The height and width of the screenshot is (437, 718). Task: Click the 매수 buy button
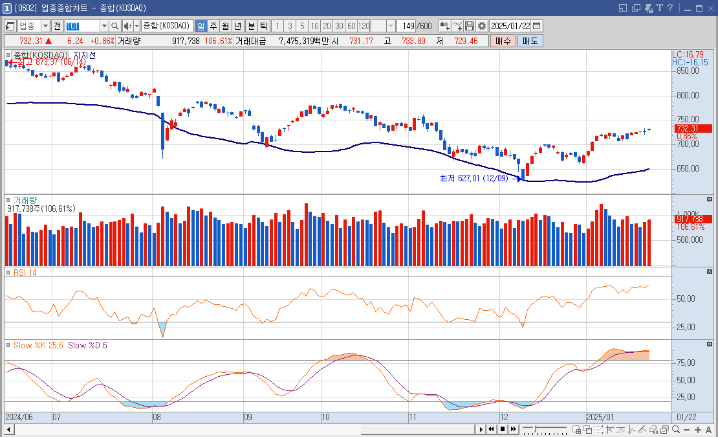pyautogui.click(x=503, y=41)
